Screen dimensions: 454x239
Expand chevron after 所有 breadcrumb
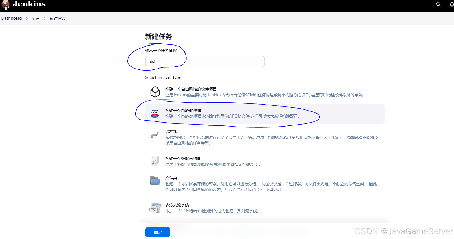45,19
